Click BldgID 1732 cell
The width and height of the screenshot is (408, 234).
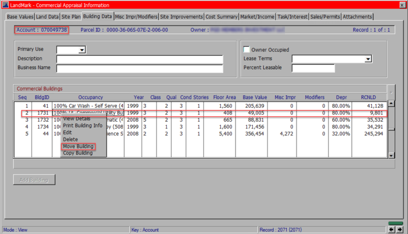[43, 120]
